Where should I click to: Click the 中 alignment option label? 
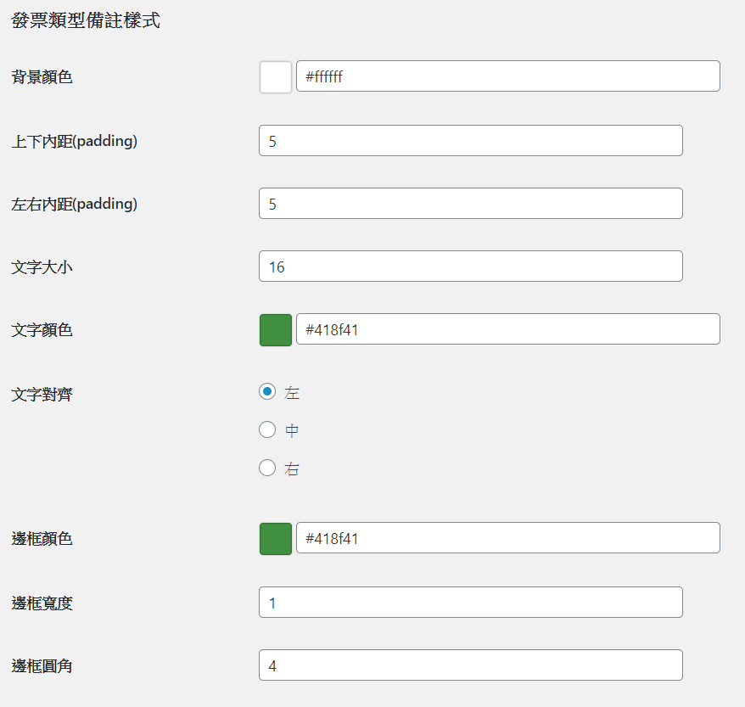point(292,430)
